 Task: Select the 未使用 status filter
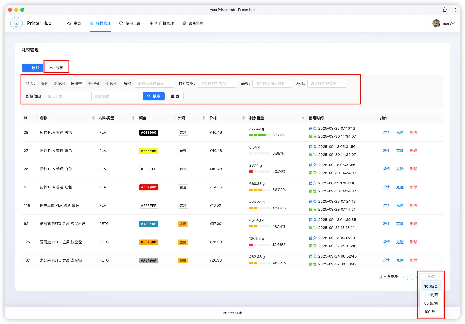[59, 83]
